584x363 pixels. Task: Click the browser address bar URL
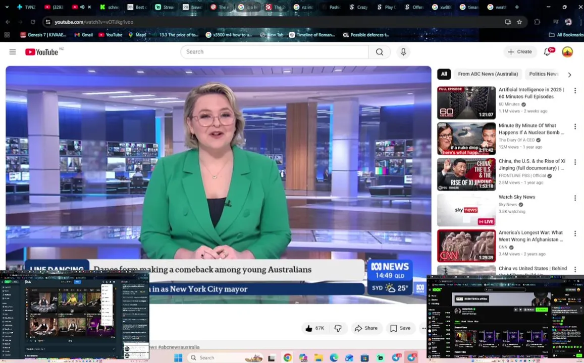pyautogui.click(x=94, y=22)
